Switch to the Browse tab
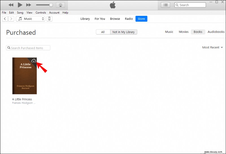Image resolution: width=226 pixels, height=154 pixels. click(x=115, y=19)
